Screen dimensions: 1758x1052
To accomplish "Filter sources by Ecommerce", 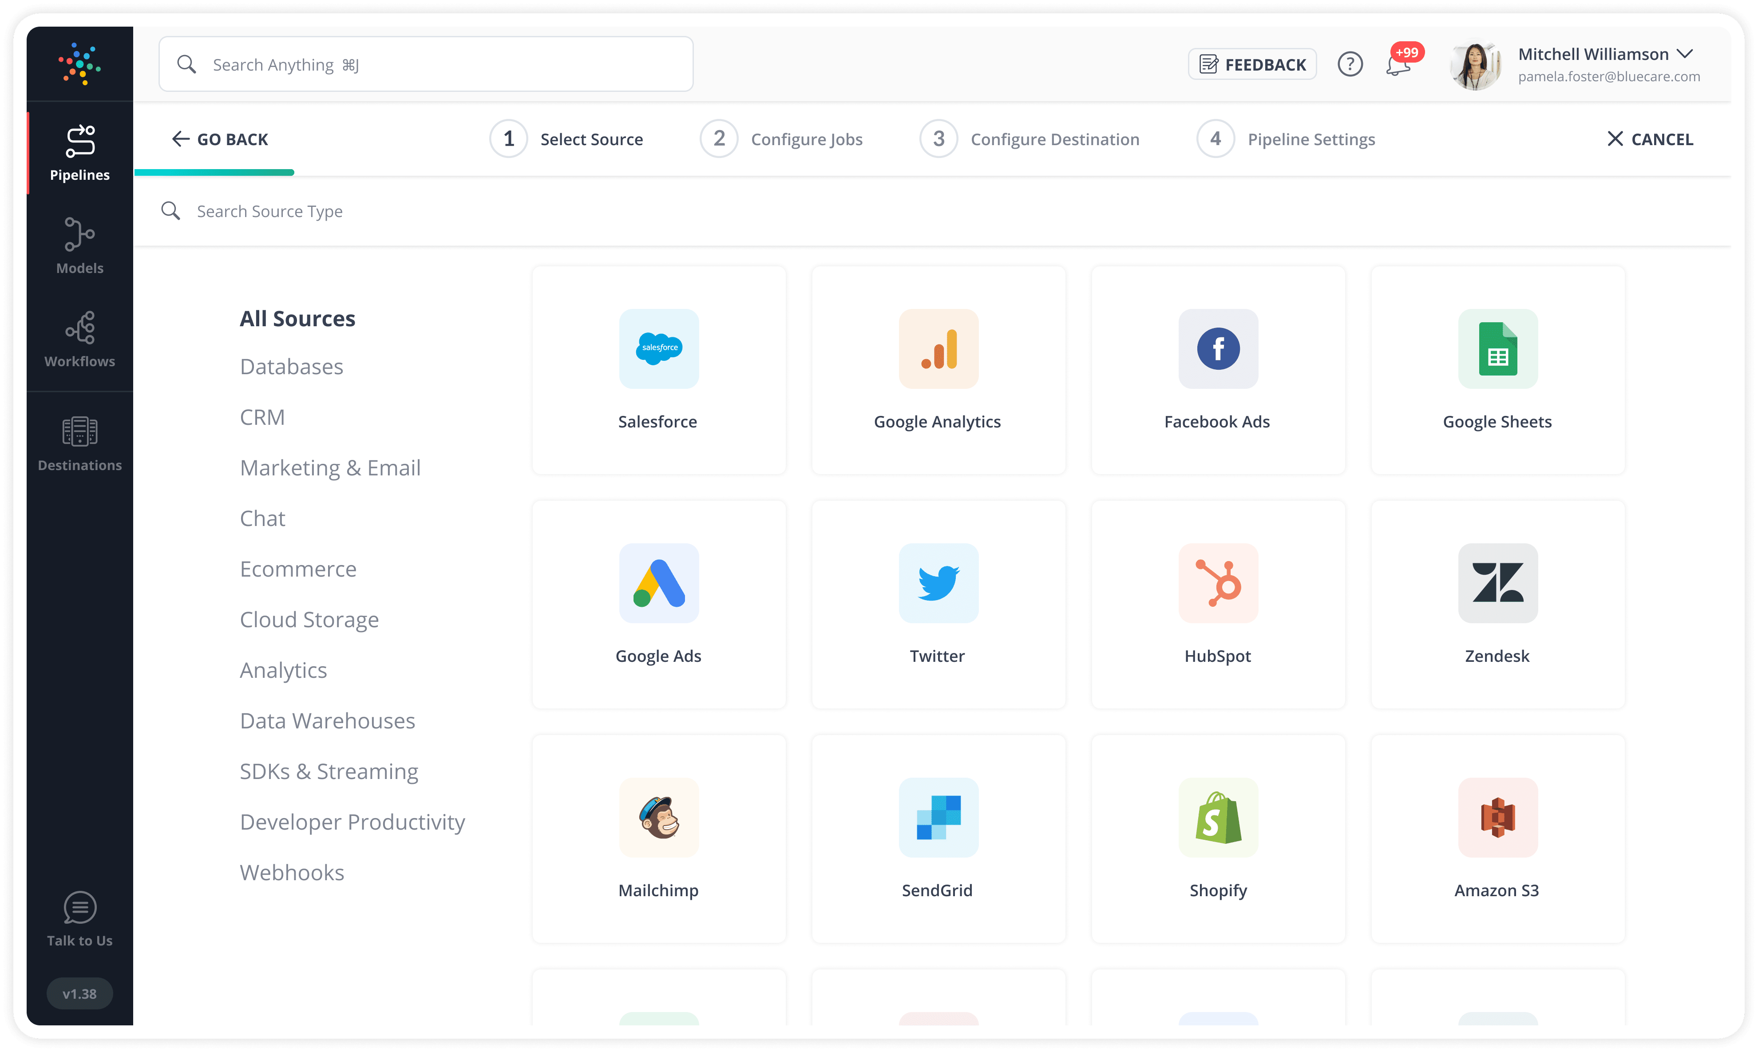I will click(x=298, y=569).
